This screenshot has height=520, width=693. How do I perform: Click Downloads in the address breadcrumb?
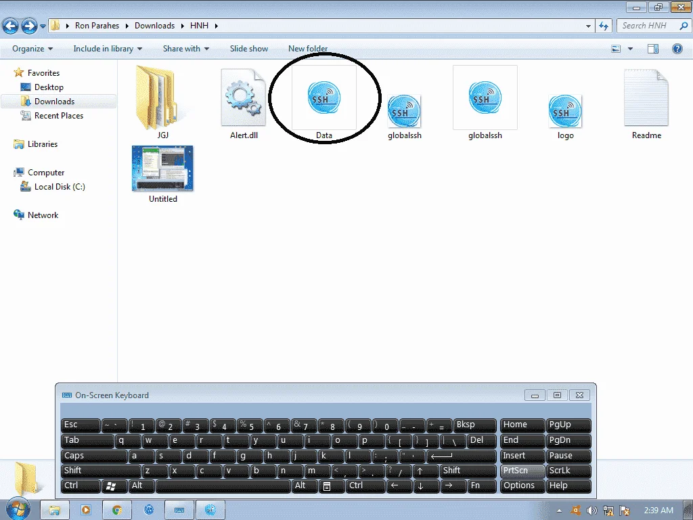155,26
